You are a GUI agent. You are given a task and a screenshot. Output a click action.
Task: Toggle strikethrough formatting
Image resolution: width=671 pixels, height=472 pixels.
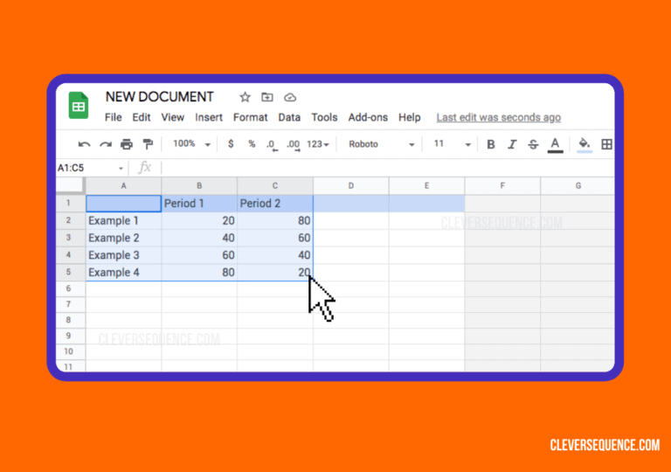[533, 144]
